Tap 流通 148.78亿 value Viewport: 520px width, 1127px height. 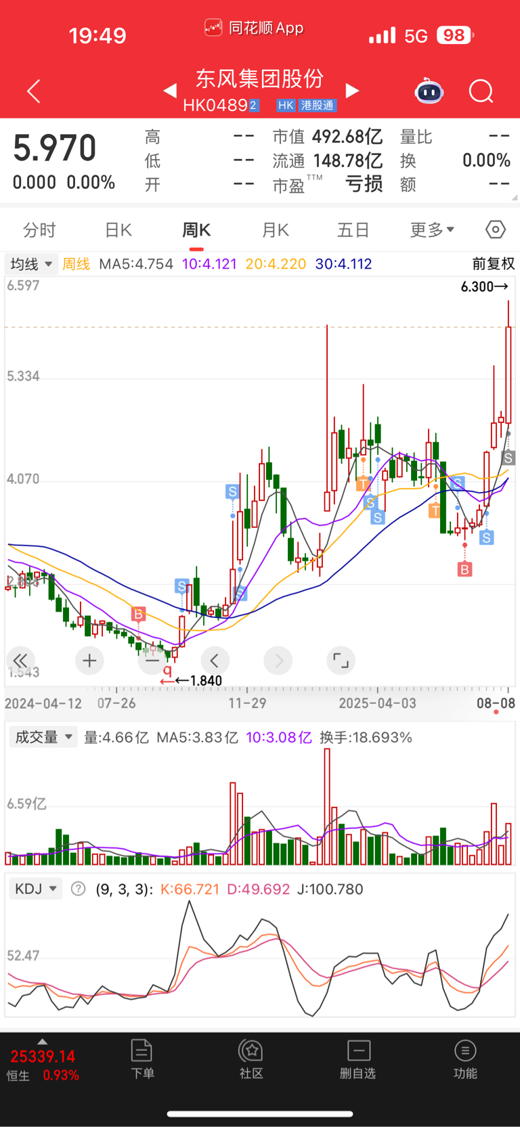tap(347, 160)
